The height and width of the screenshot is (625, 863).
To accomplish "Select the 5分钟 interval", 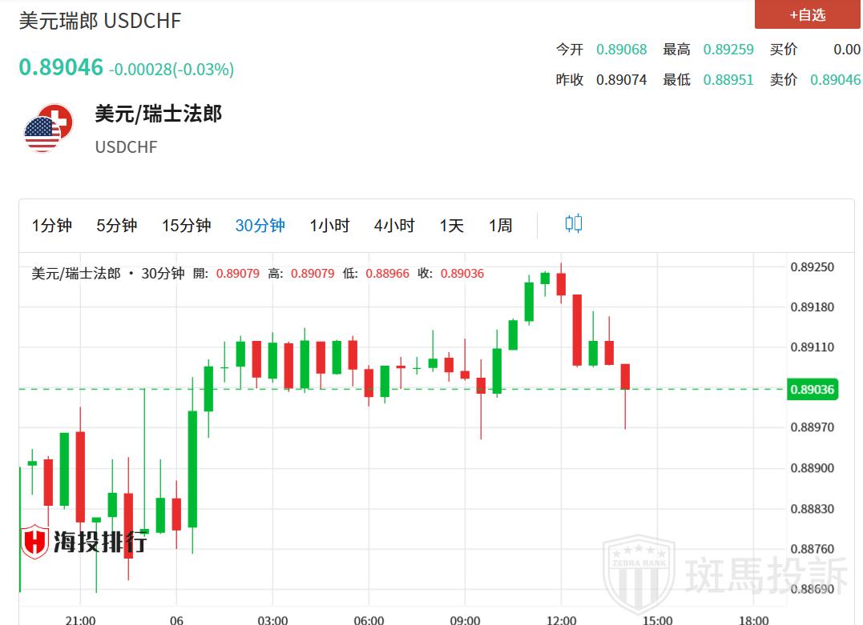I will click(x=117, y=226).
